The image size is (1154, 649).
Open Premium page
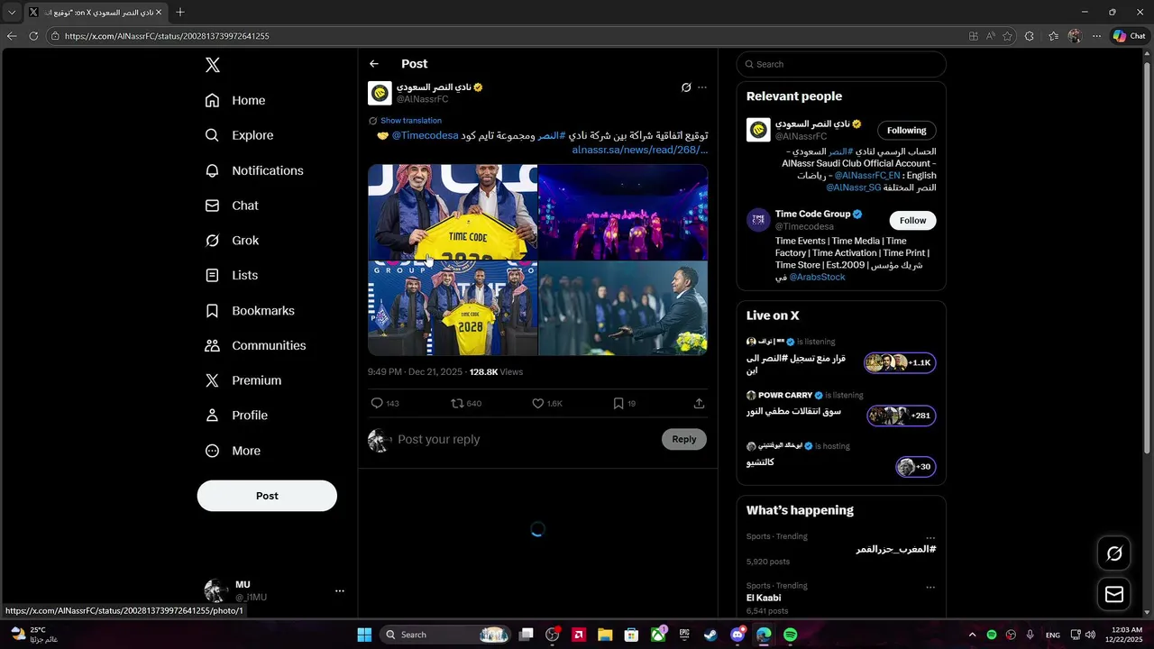(x=243, y=380)
